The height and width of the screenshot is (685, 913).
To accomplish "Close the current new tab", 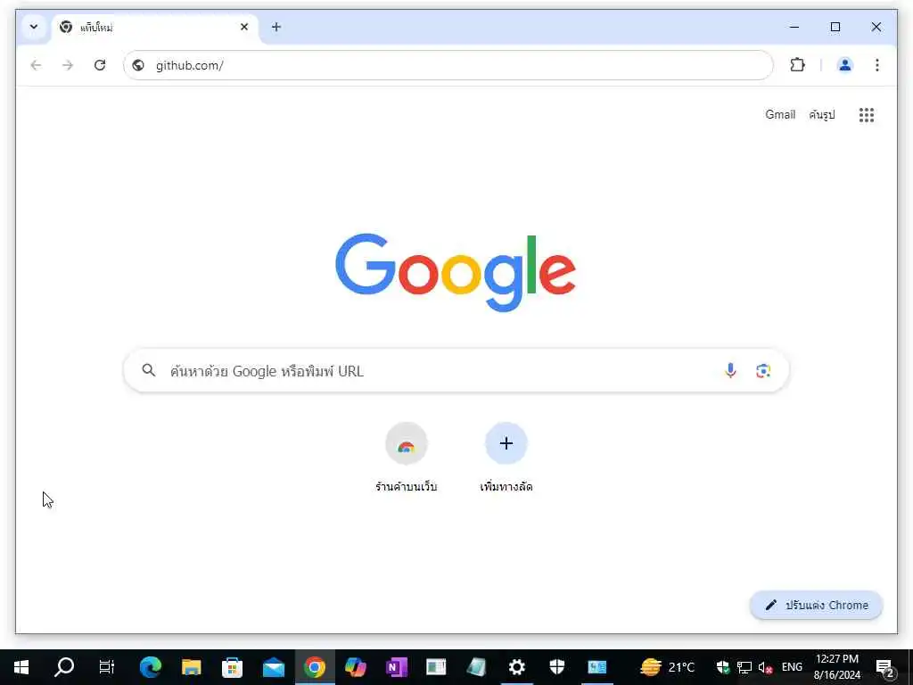I will click(x=244, y=27).
